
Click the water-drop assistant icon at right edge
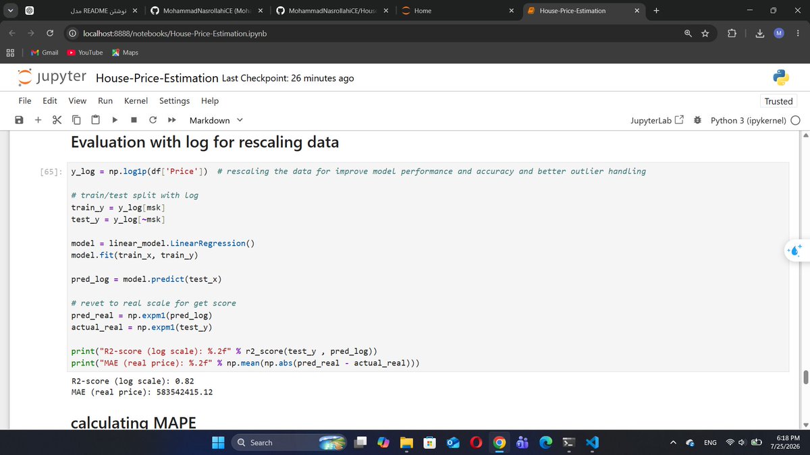794,250
